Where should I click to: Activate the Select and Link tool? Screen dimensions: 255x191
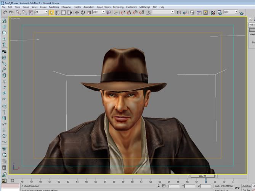[x=18, y=13]
